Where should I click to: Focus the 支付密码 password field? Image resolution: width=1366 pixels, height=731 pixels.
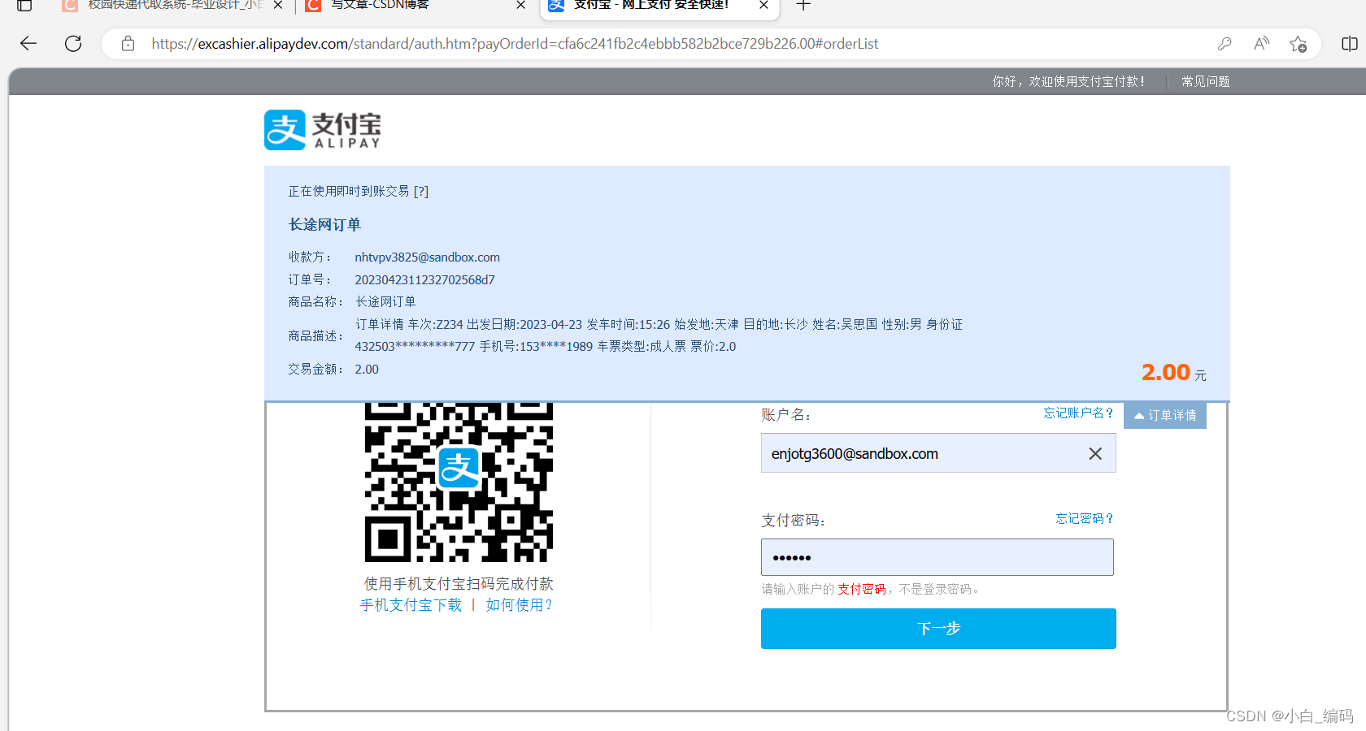[x=937, y=557]
